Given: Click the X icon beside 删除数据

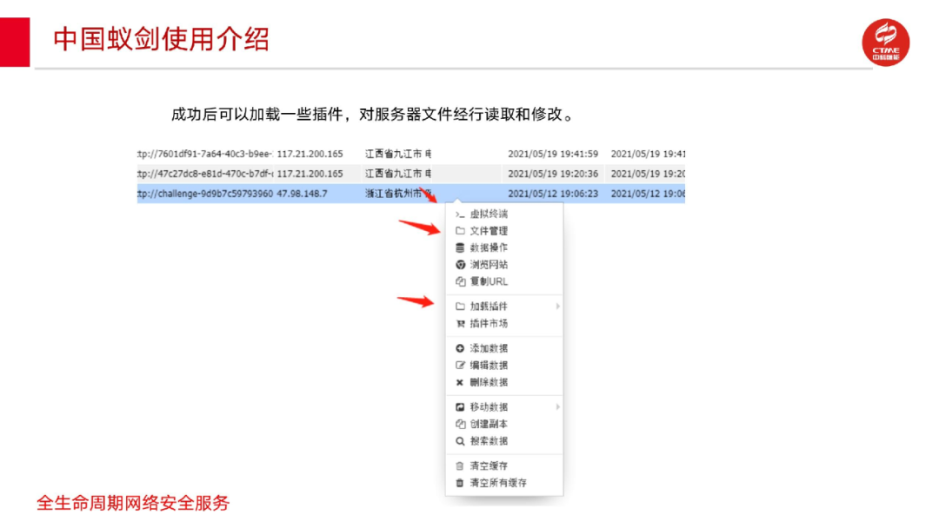Looking at the screenshot, I should (460, 383).
